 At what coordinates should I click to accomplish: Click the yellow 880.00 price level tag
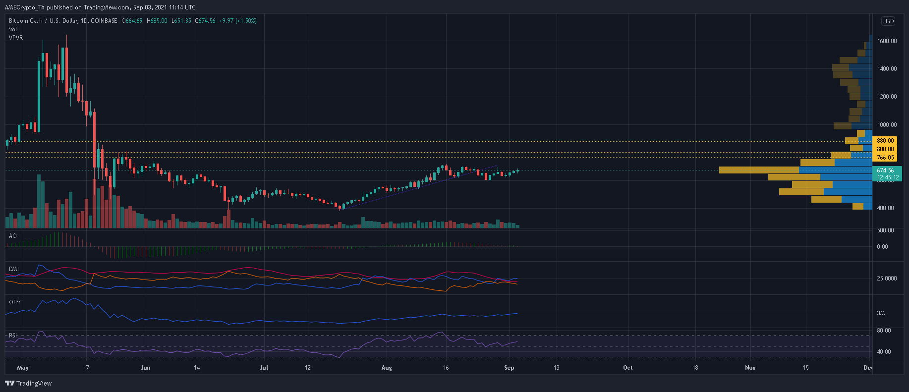click(x=885, y=141)
